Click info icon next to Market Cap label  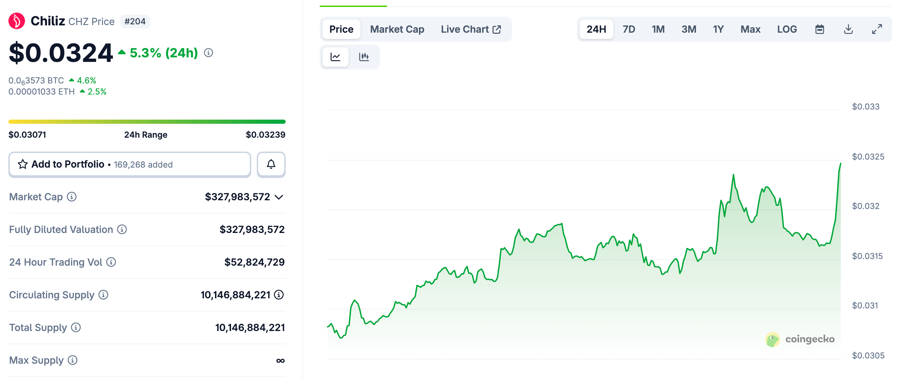point(72,196)
